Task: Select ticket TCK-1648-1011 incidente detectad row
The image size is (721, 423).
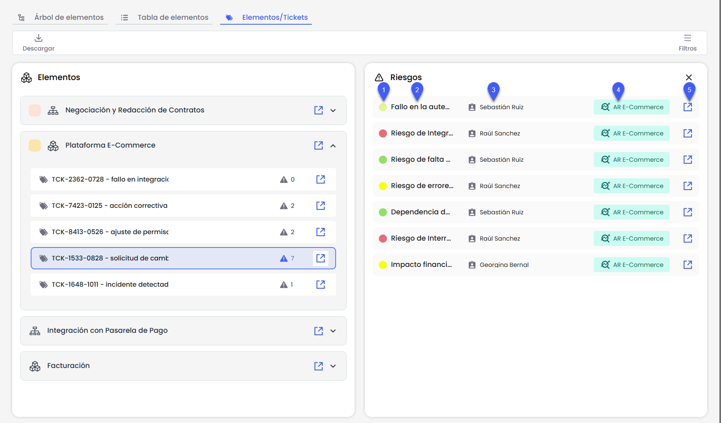Action: [x=162, y=285]
